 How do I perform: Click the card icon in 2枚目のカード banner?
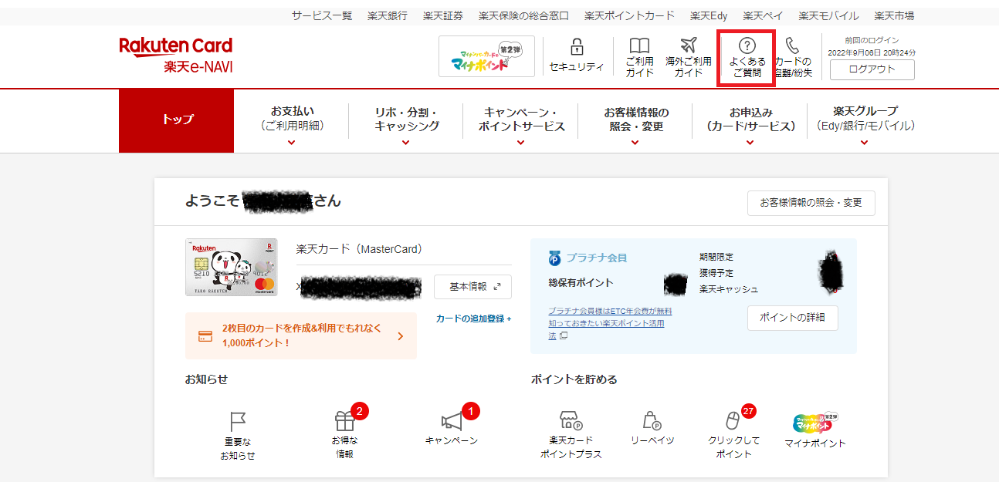pos(205,336)
